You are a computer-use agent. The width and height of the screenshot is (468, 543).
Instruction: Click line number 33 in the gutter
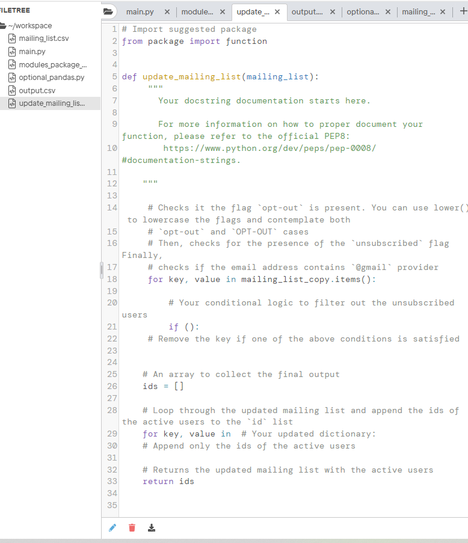112,481
